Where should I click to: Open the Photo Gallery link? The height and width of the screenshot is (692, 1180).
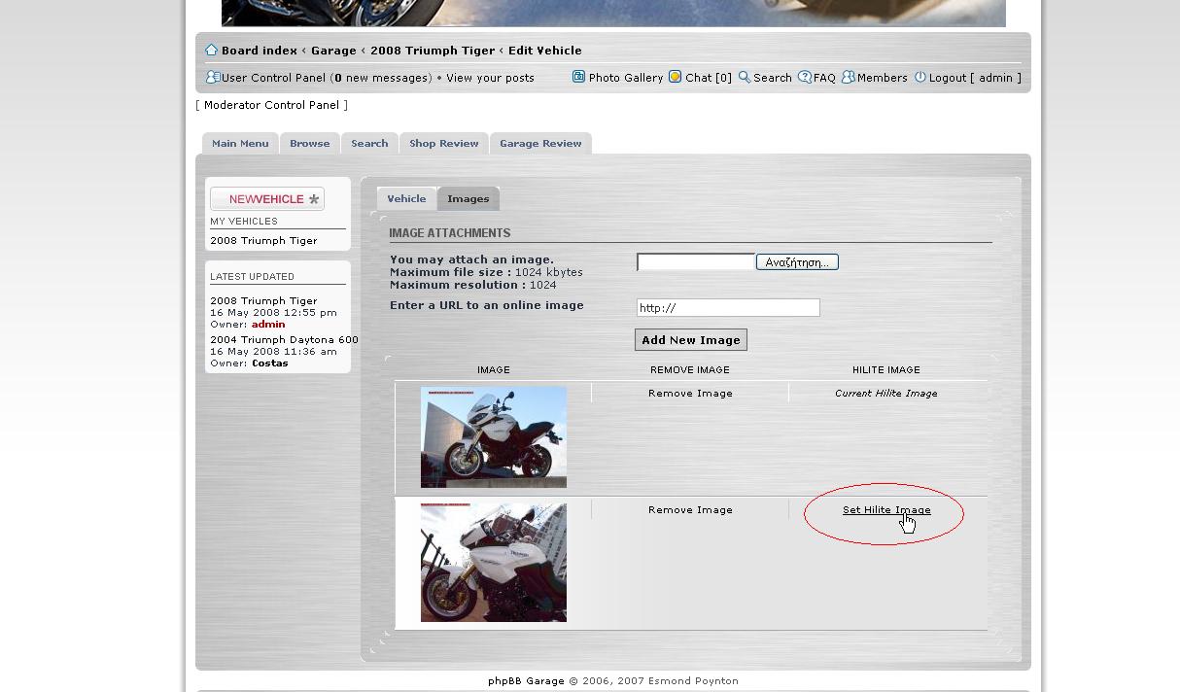[626, 78]
